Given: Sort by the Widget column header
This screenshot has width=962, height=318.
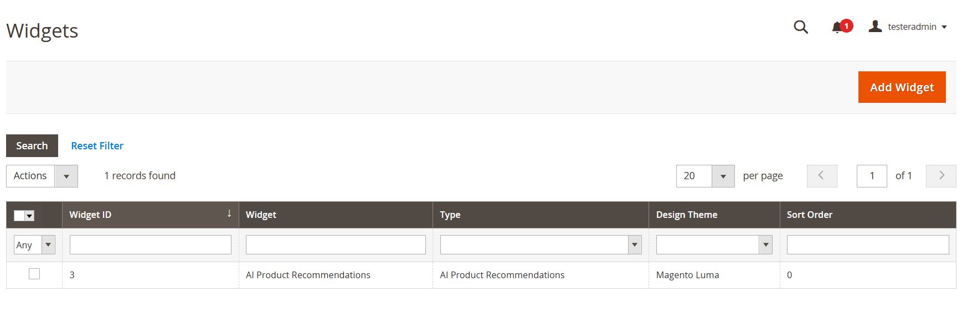Looking at the screenshot, I should point(261,215).
